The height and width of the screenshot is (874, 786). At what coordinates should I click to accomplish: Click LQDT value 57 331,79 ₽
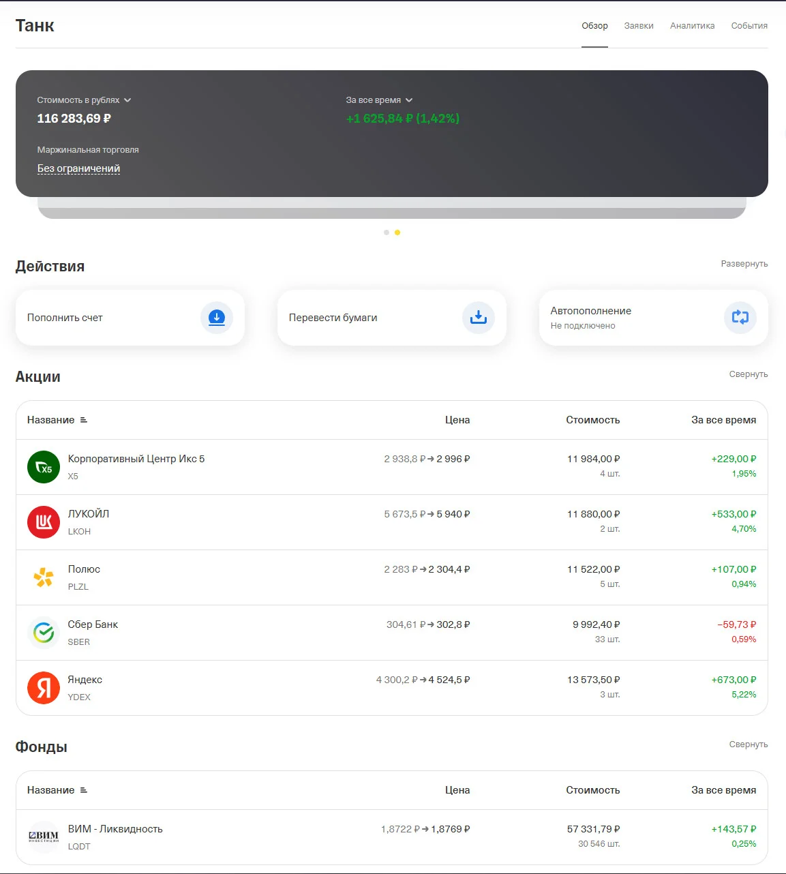[594, 829]
